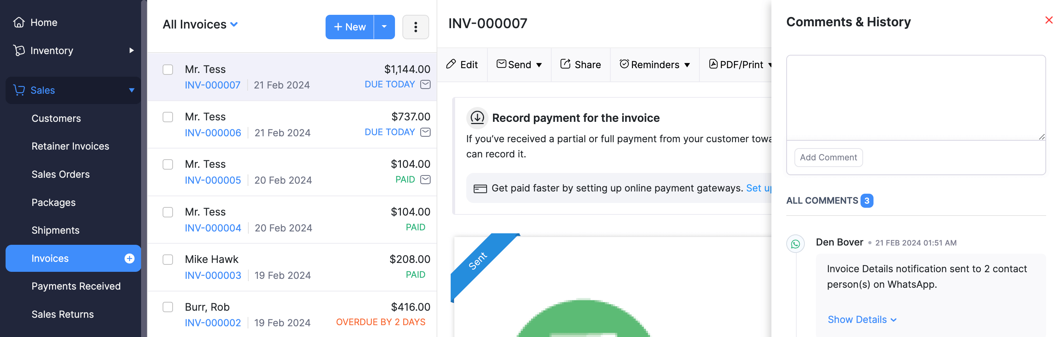This screenshot has height=337, width=1058.
Task: Click the envelope icon next to DUE TODAY
Action: pos(425,84)
